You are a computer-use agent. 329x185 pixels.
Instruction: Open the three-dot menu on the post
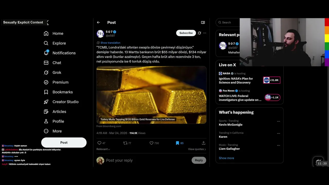(x=205, y=33)
